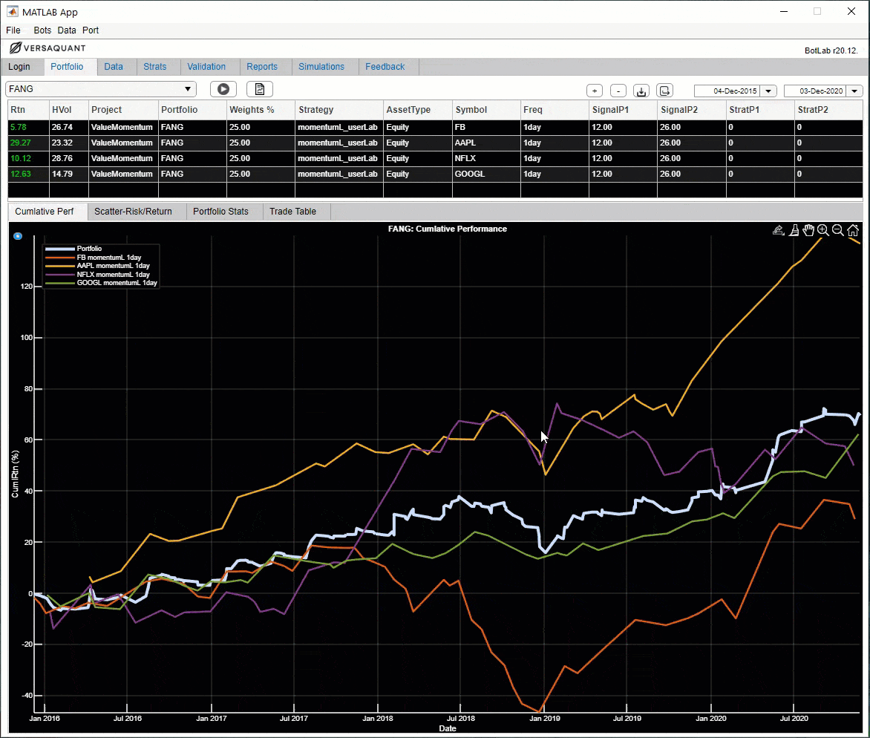Select the AAPL symbol cell

[486, 143]
